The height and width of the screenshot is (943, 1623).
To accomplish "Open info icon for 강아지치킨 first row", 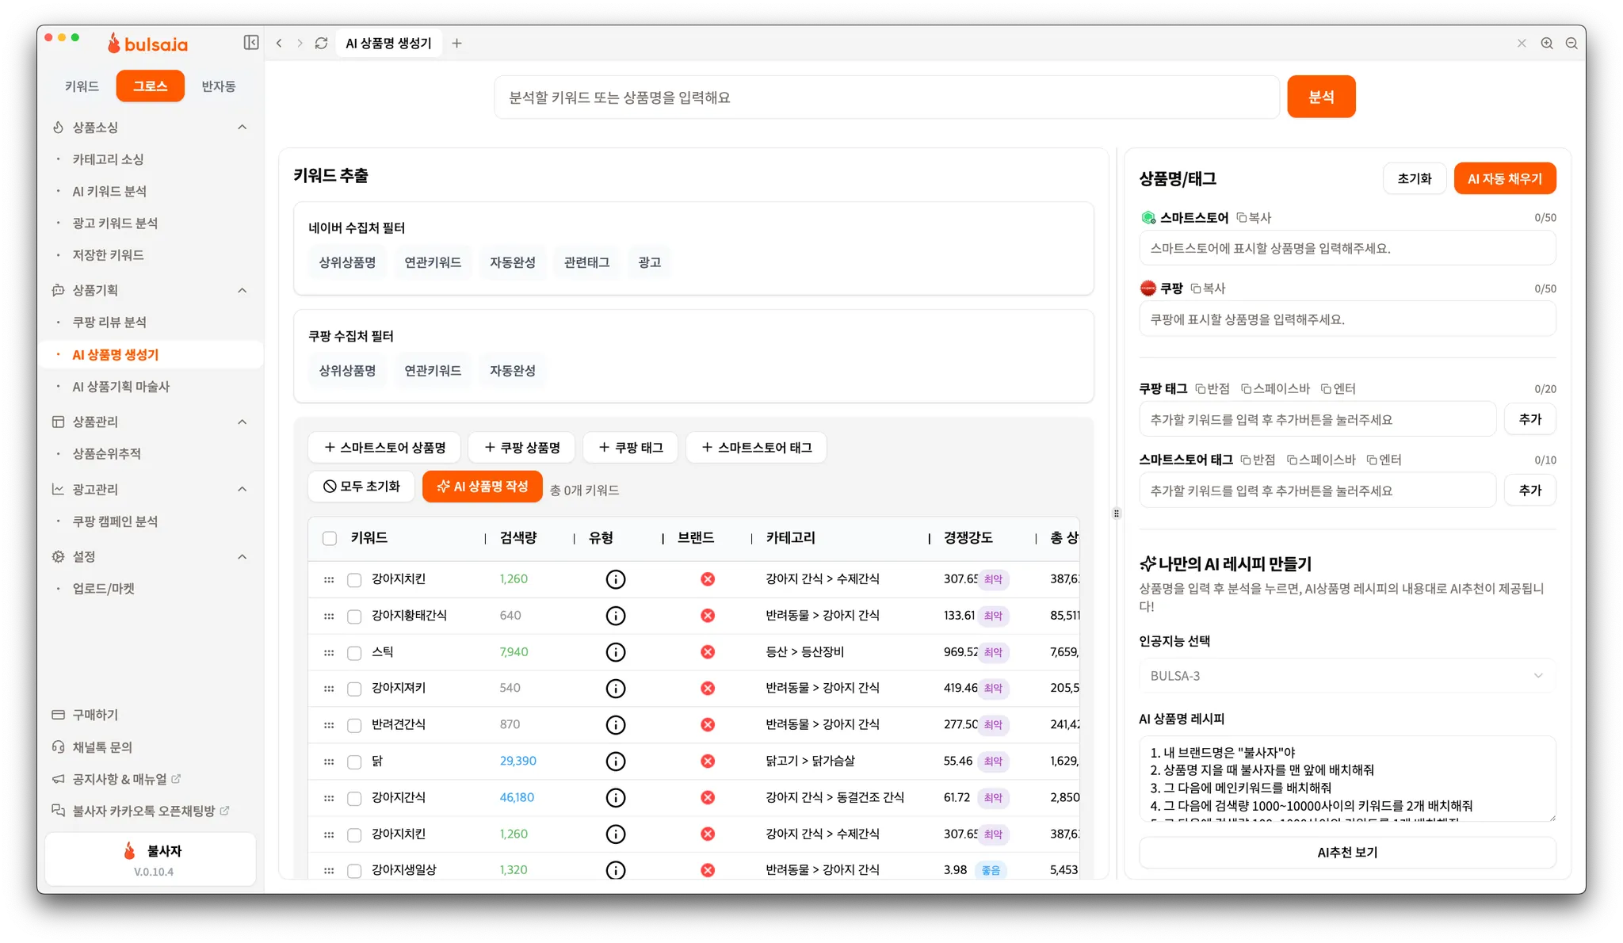I will click(616, 579).
